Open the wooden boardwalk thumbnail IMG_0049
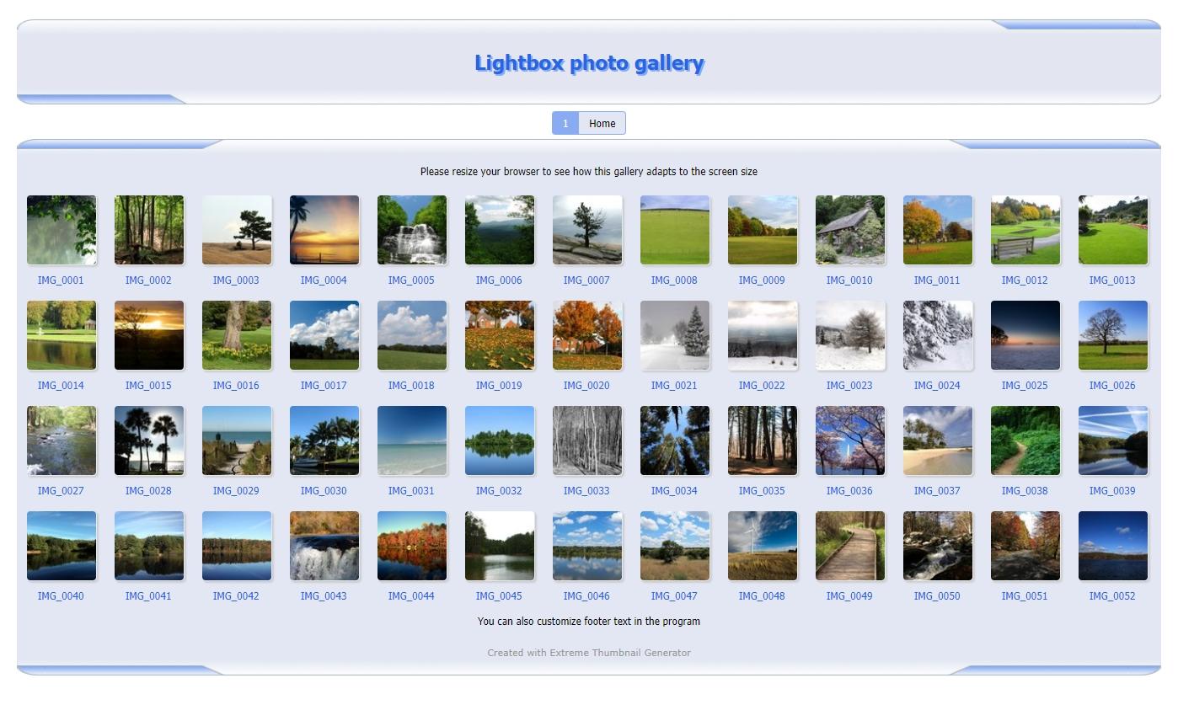The width and height of the screenshot is (1178, 710). [x=850, y=546]
